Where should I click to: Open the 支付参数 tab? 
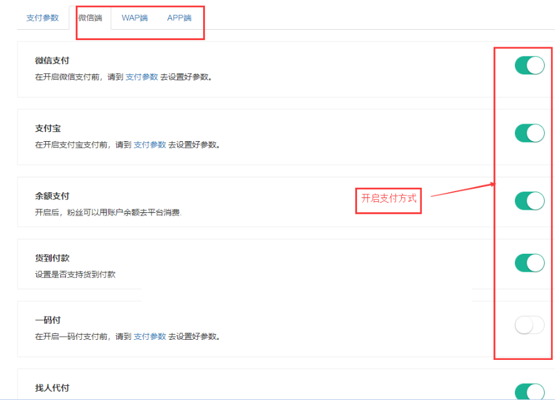tap(43, 17)
